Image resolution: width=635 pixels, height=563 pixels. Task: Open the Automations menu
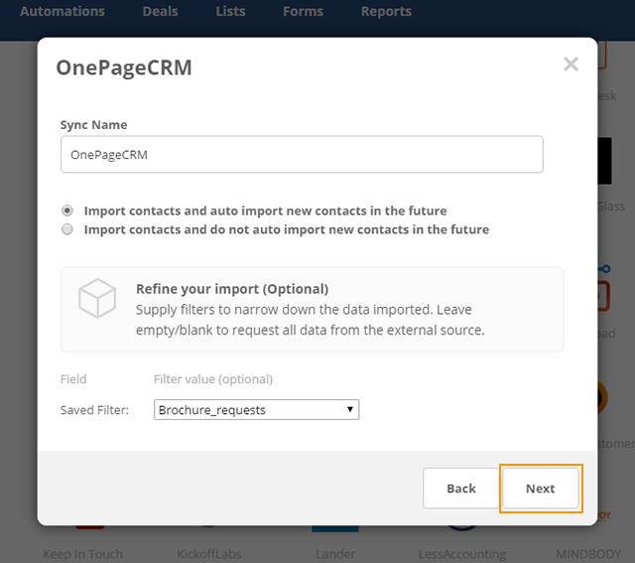point(63,11)
